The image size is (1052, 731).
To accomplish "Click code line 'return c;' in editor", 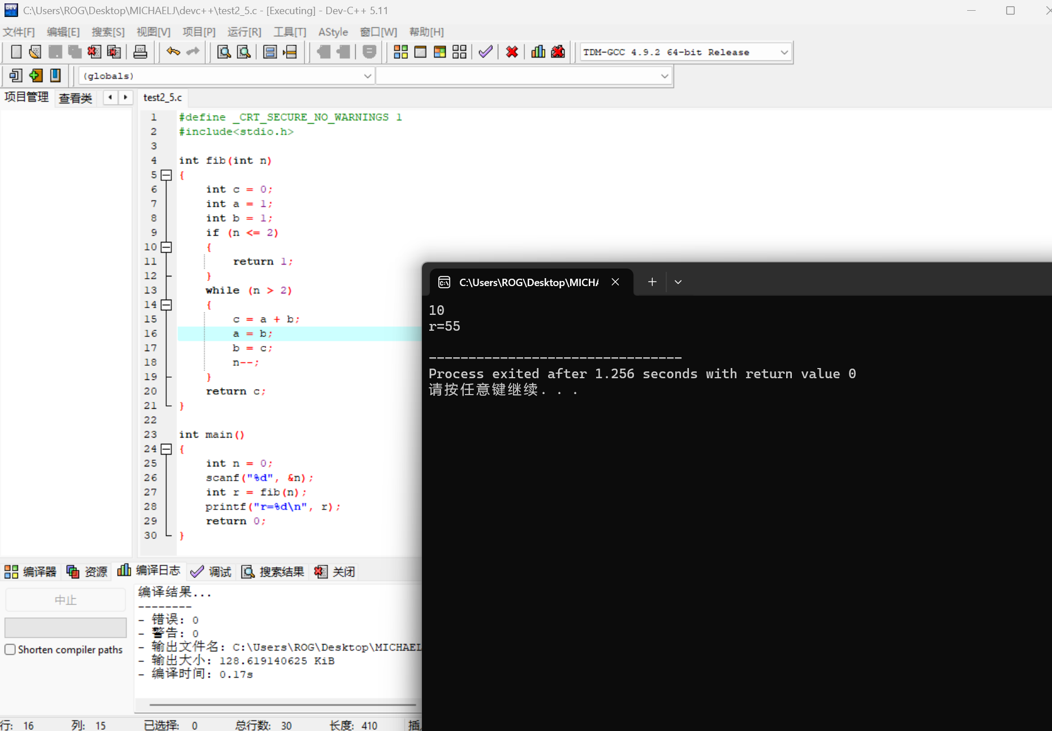I will [235, 391].
